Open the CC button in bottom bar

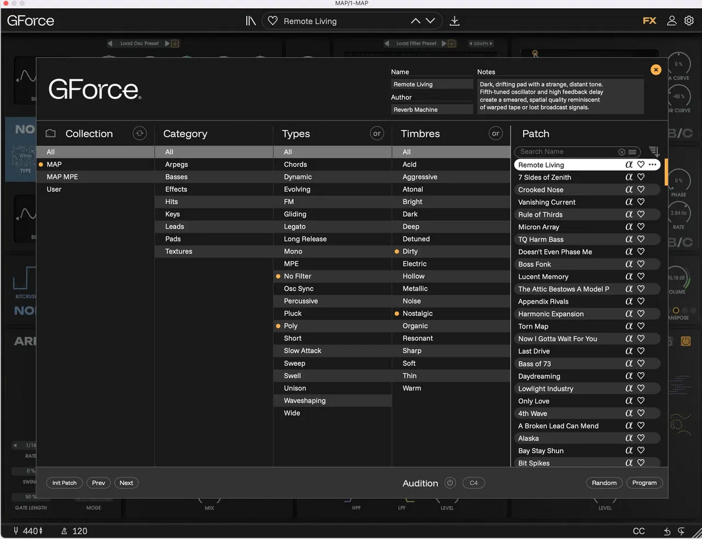click(x=639, y=531)
